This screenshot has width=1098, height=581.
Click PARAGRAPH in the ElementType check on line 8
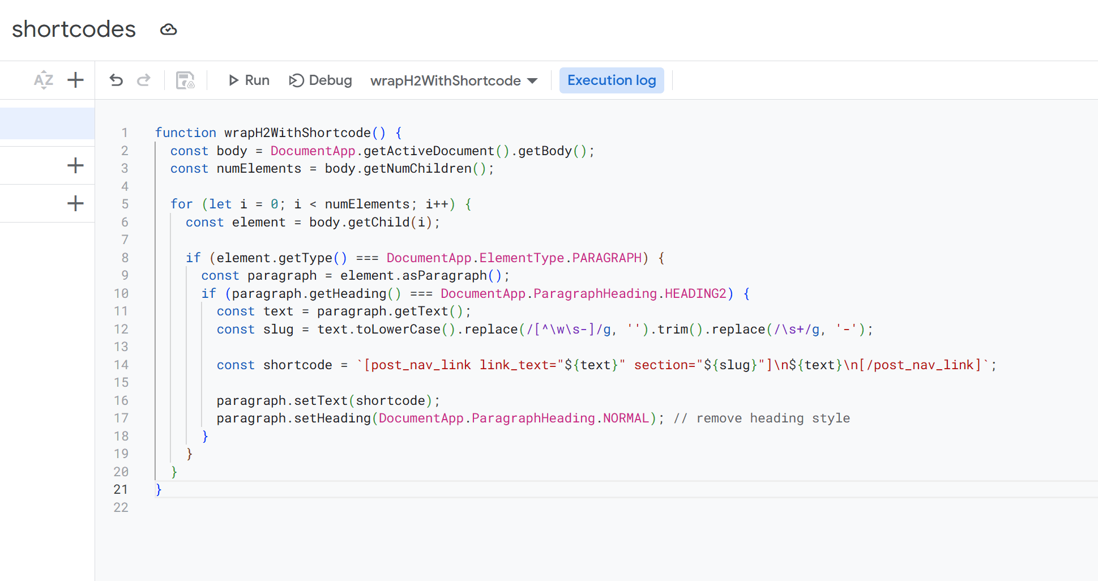606,258
